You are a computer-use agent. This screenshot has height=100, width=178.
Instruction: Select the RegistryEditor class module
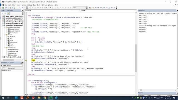pos(14,55)
